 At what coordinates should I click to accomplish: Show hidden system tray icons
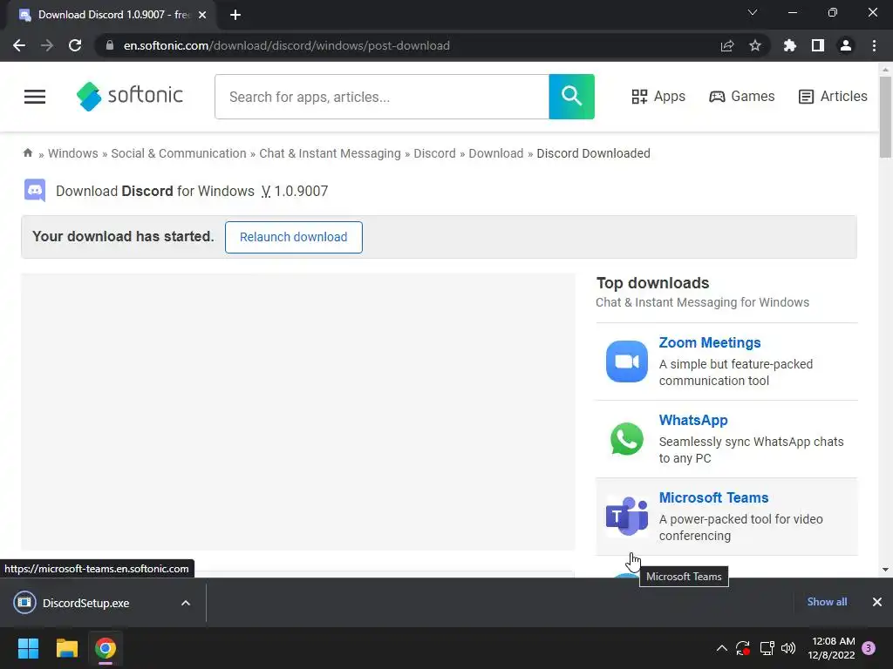tap(721, 648)
